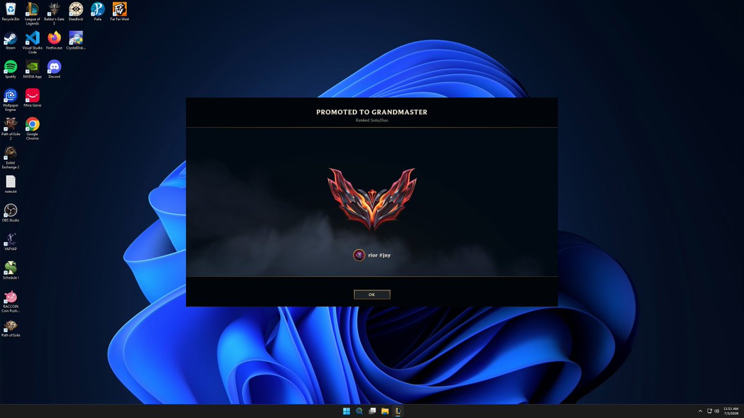The width and height of the screenshot is (744, 418).
Task: Open File Explorer from the taskbar
Action: point(385,411)
